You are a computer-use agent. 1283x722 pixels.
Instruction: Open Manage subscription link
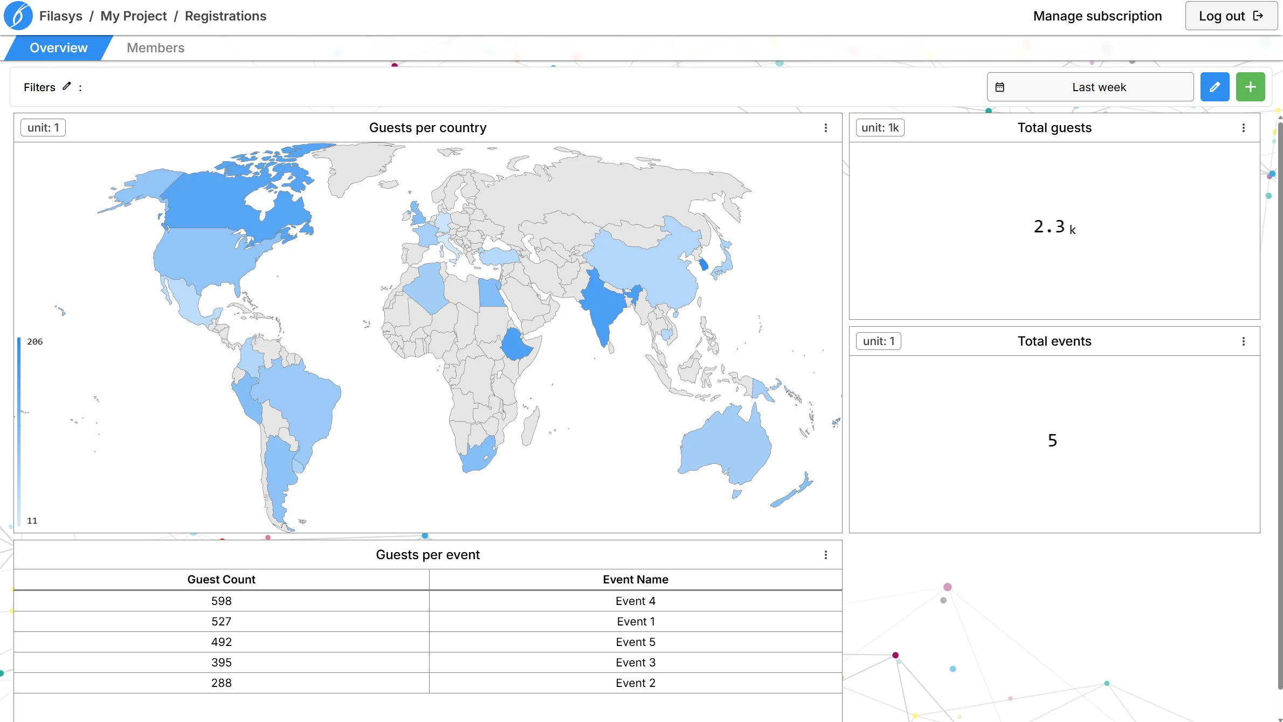click(x=1097, y=16)
